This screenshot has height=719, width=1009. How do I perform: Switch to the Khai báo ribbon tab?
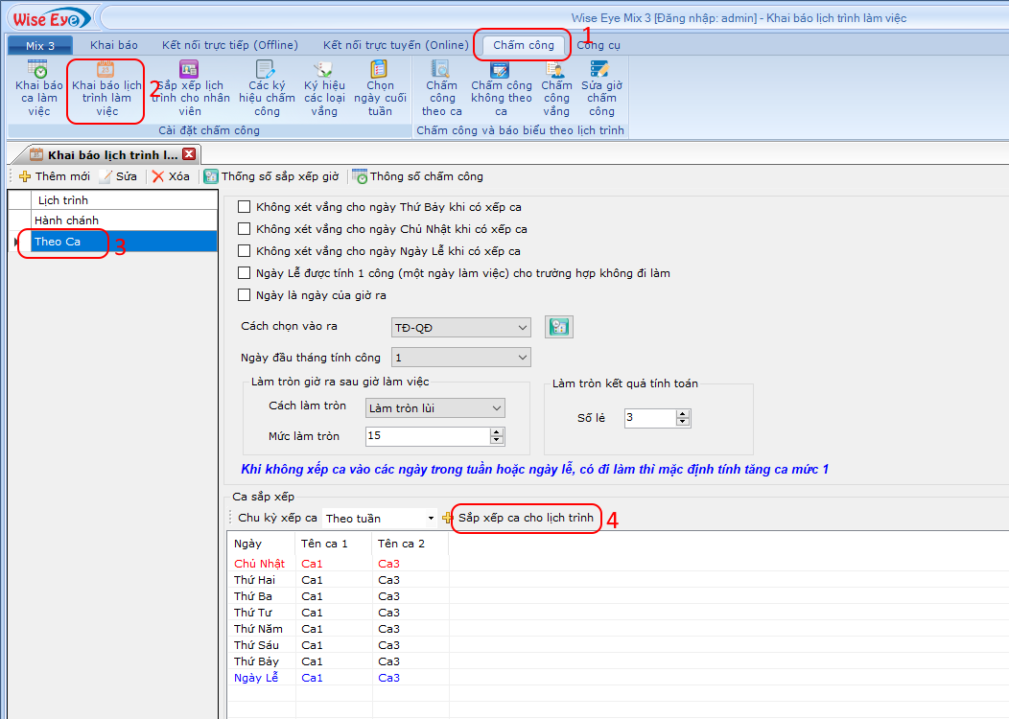tap(114, 45)
